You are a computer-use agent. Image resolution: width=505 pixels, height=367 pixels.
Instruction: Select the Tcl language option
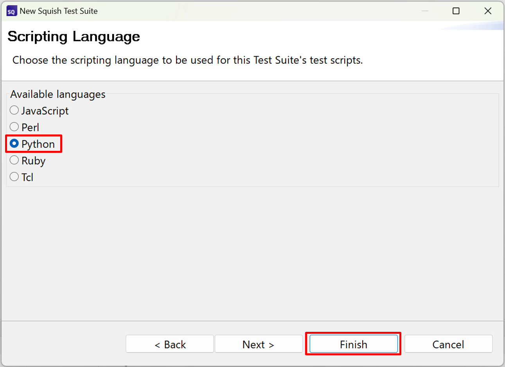pyautogui.click(x=14, y=177)
